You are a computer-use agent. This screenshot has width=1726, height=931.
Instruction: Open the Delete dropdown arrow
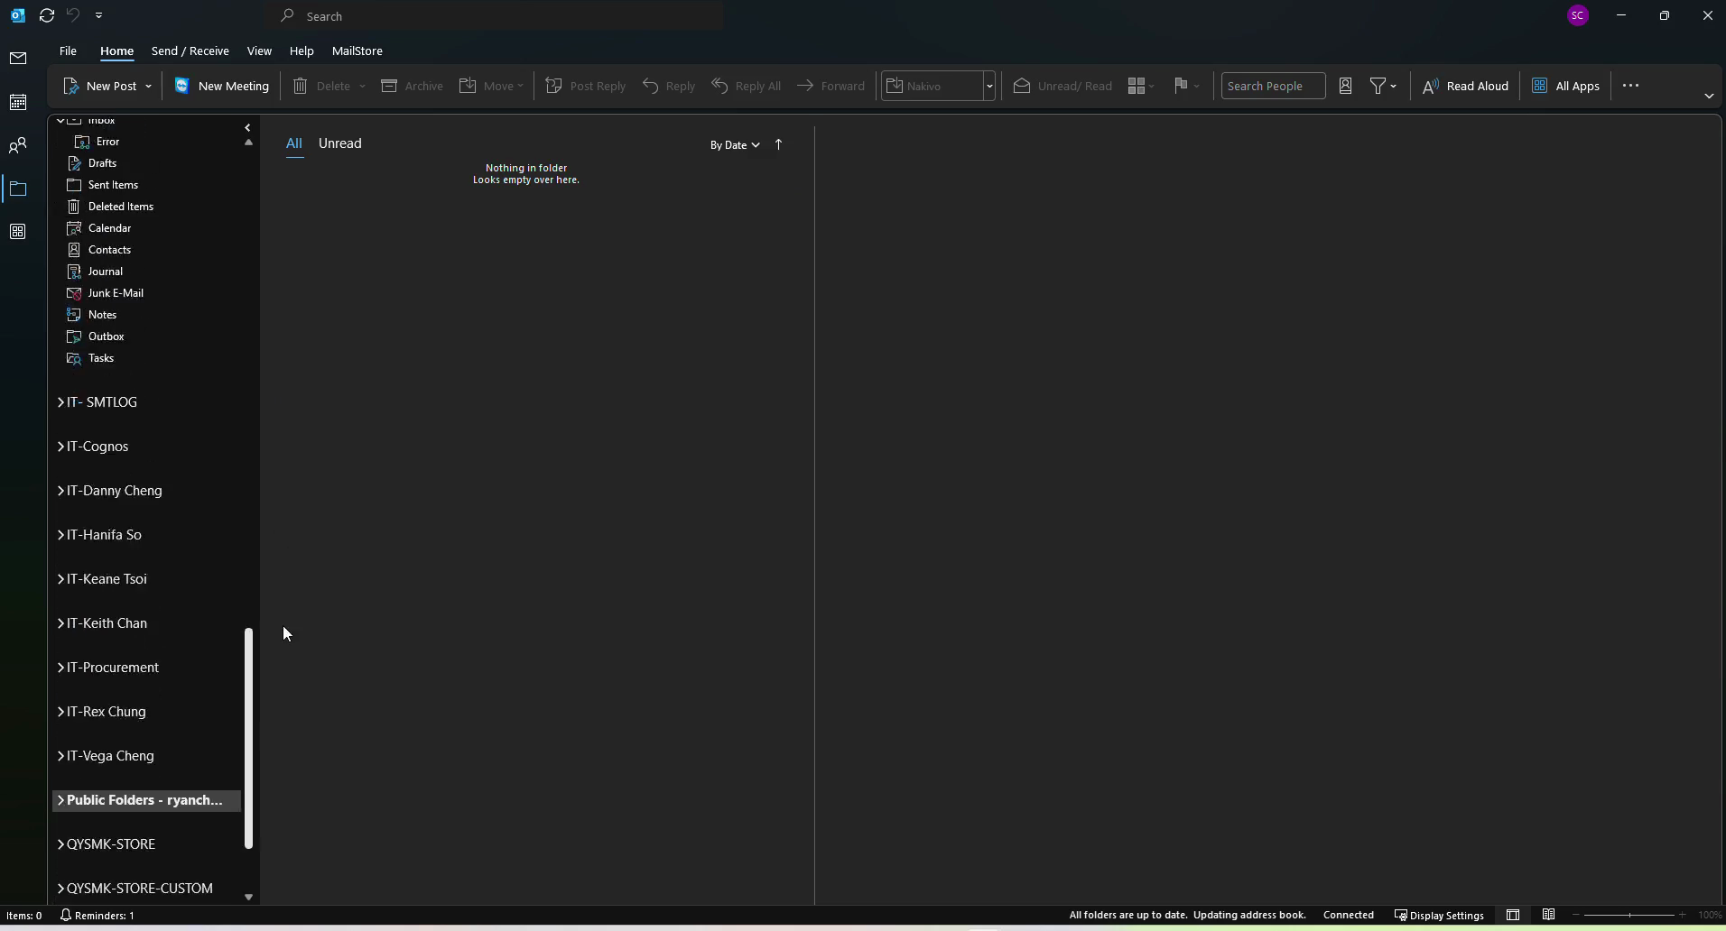[x=362, y=86]
